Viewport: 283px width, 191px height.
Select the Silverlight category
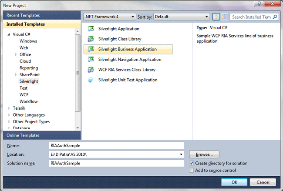point(29,81)
